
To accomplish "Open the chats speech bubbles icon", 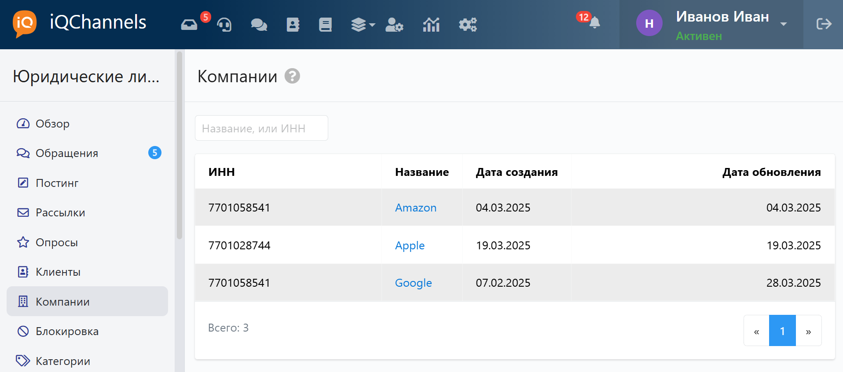I will click(259, 25).
